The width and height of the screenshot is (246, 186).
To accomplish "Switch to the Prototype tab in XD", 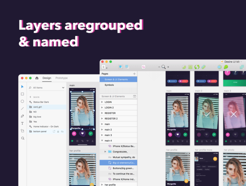I will coord(61,78).
